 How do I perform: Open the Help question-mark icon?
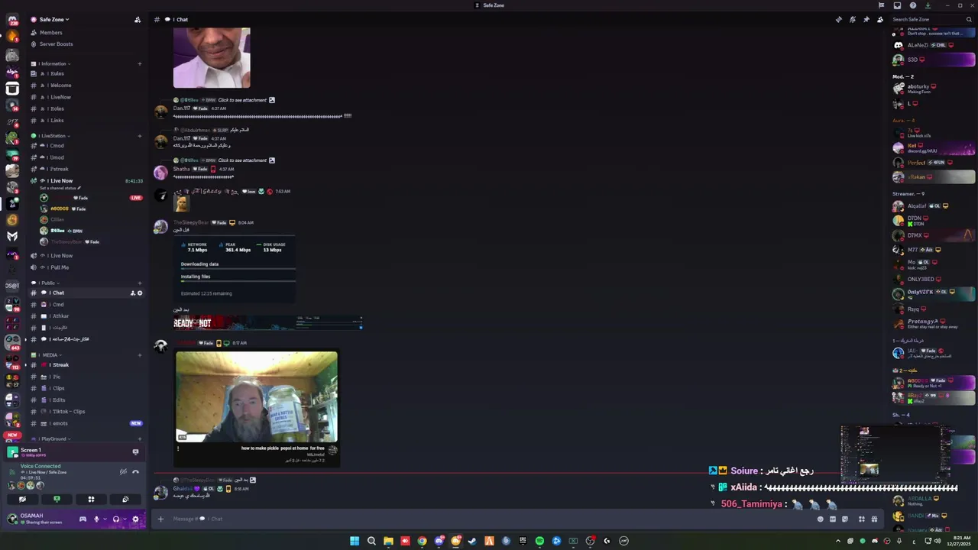click(912, 5)
